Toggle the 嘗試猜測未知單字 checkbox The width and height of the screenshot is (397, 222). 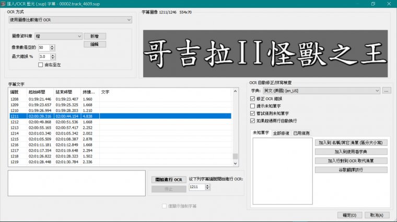(x=252, y=114)
